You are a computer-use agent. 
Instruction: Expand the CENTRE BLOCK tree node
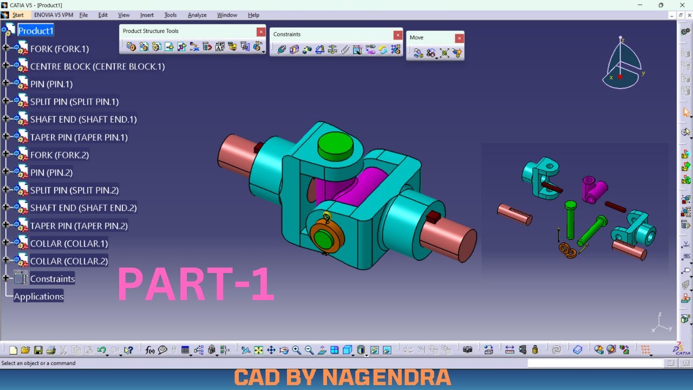click(x=6, y=66)
